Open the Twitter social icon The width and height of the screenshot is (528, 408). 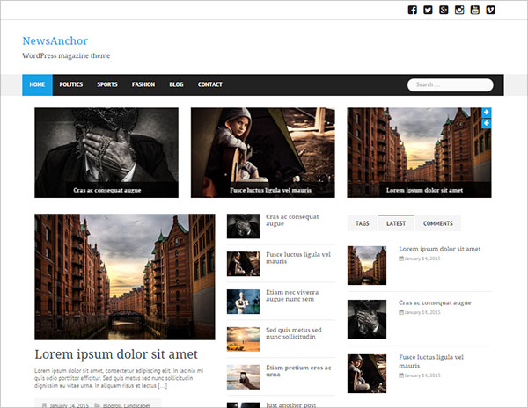pos(428,10)
